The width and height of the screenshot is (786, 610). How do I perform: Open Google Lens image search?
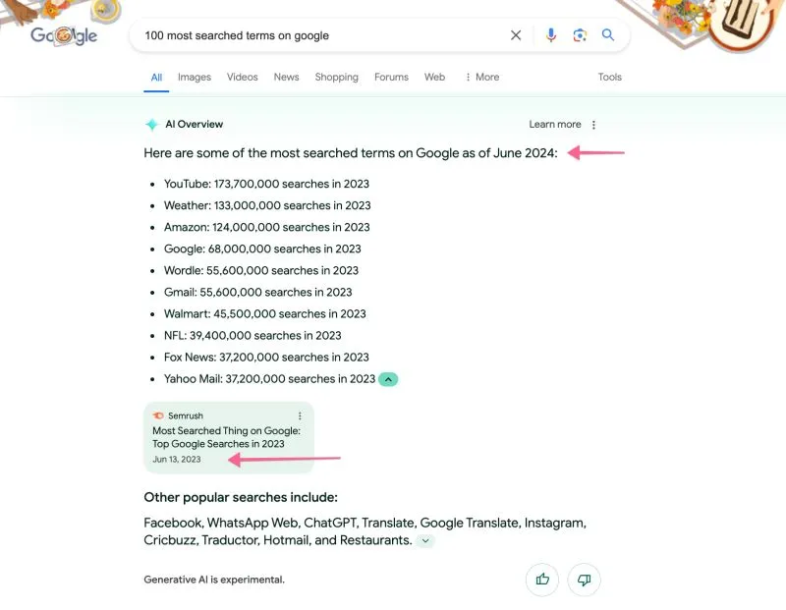(580, 34)
